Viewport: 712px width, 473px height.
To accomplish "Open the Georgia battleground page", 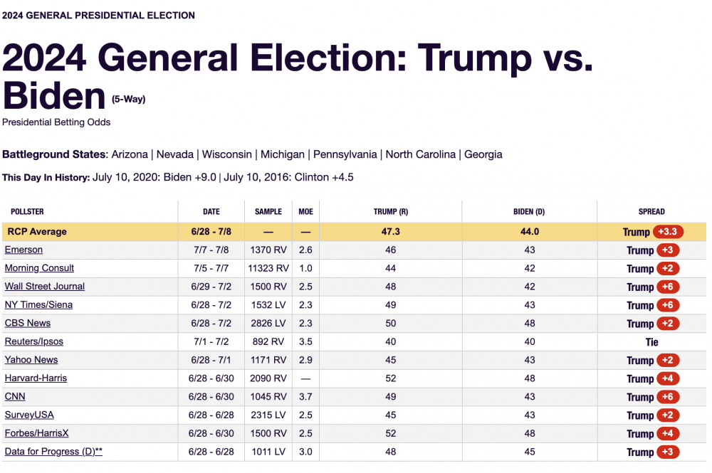I will click(483, 154).
